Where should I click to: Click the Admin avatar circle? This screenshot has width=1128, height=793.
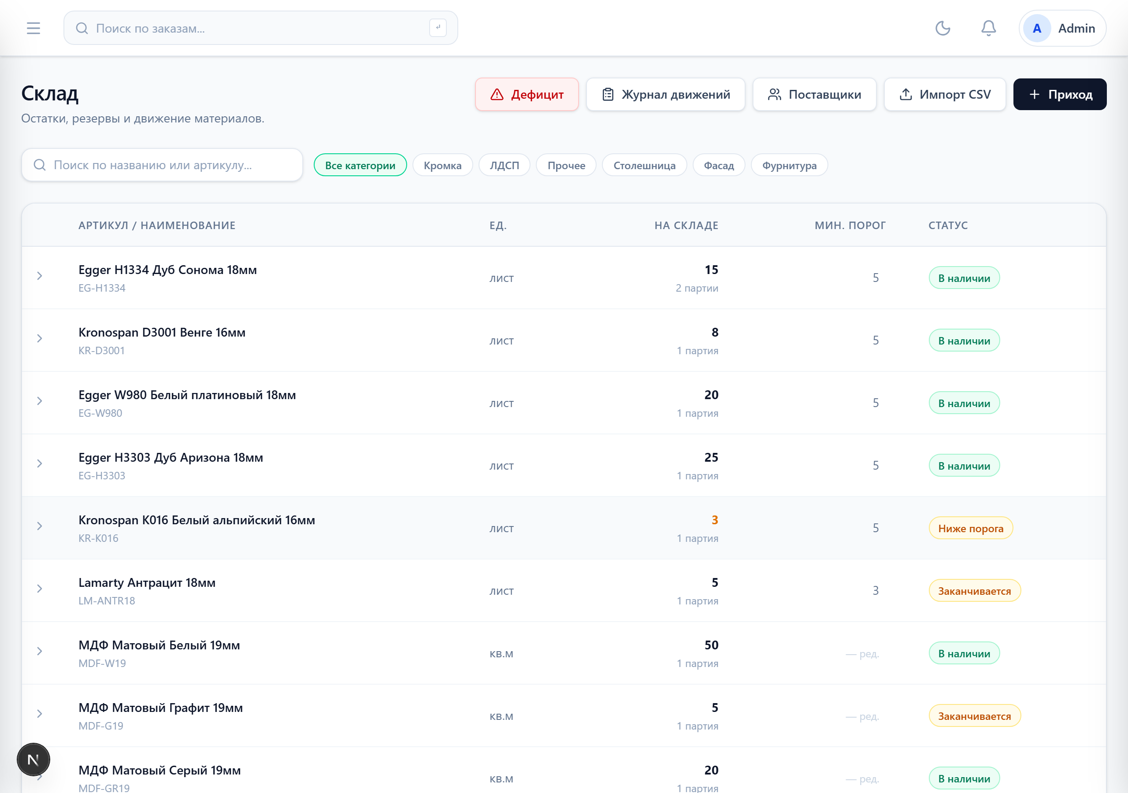point(1037,29)
